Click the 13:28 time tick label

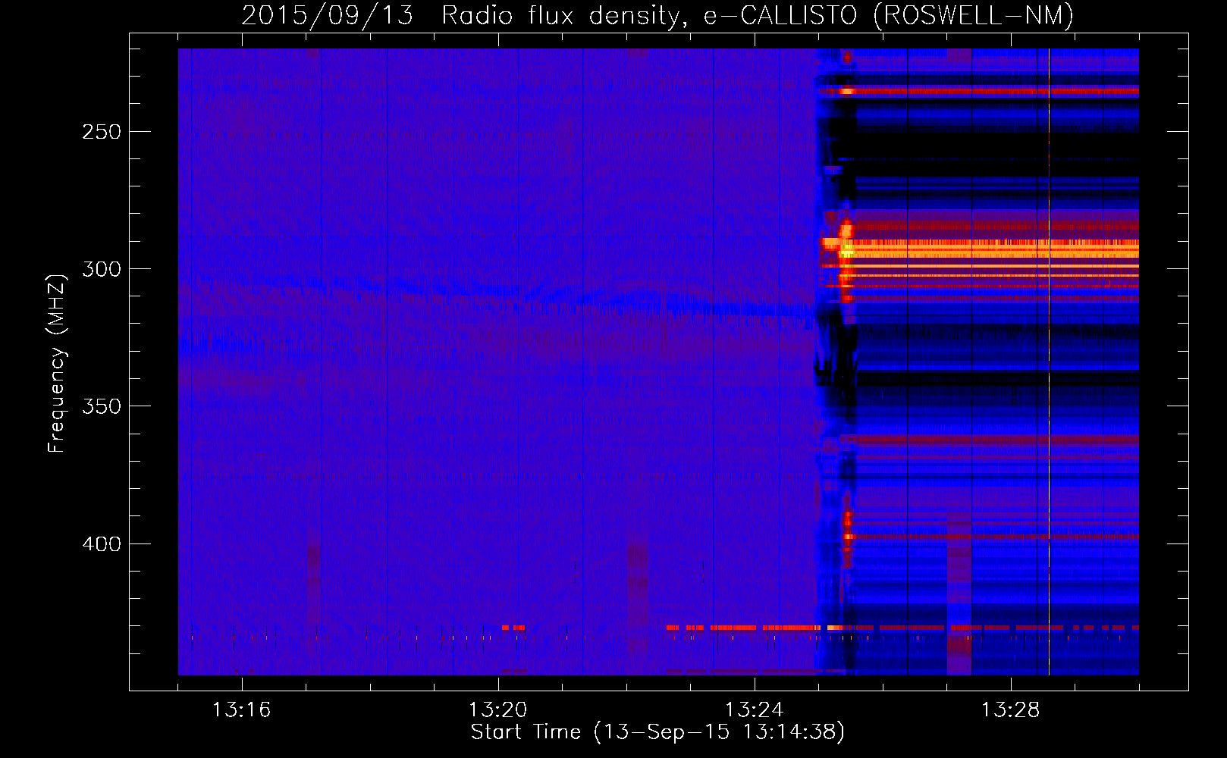pos(1010,710)
